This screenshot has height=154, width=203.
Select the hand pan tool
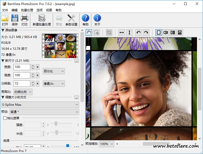click(x=89, y=32)
